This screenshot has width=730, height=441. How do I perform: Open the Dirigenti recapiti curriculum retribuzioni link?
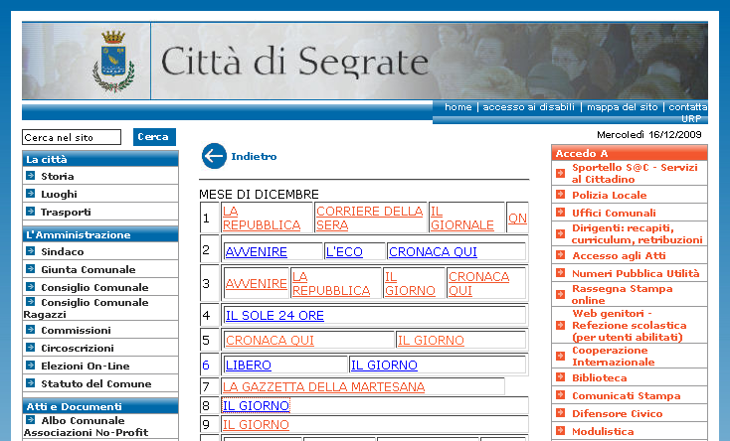coord(637,234)
